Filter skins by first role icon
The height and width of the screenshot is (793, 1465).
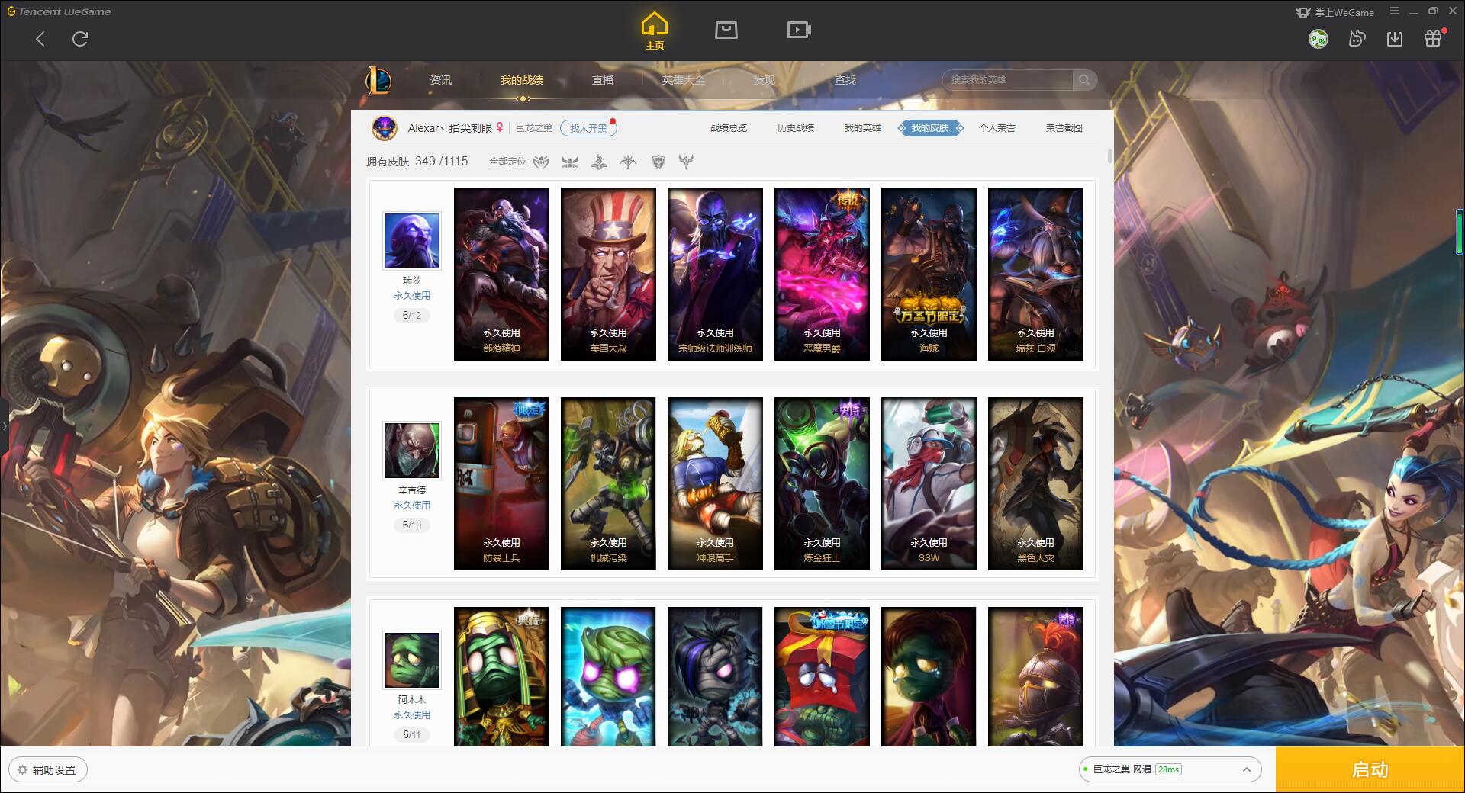pyautogui.click(x=541, y=162)
